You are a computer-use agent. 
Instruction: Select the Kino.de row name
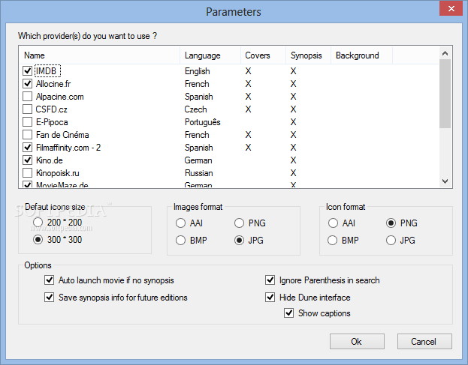point(50,160)
